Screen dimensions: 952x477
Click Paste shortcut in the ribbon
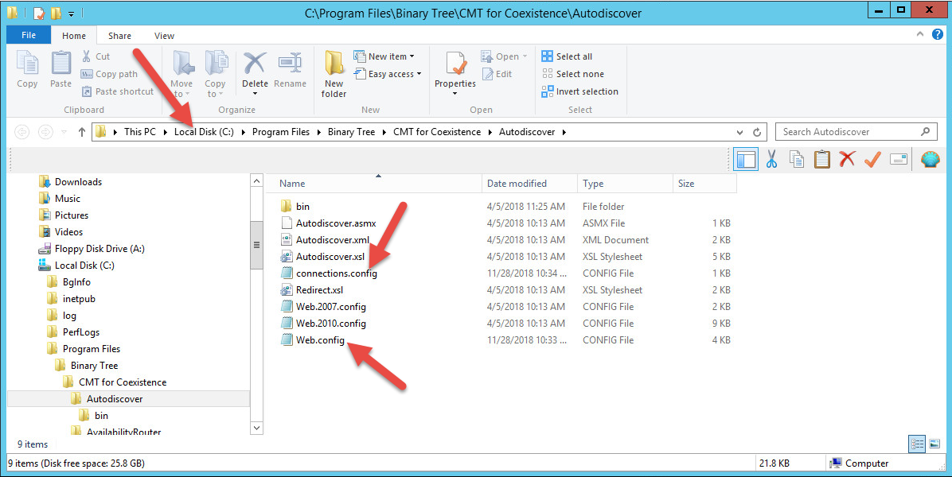(x=118, y=91)
